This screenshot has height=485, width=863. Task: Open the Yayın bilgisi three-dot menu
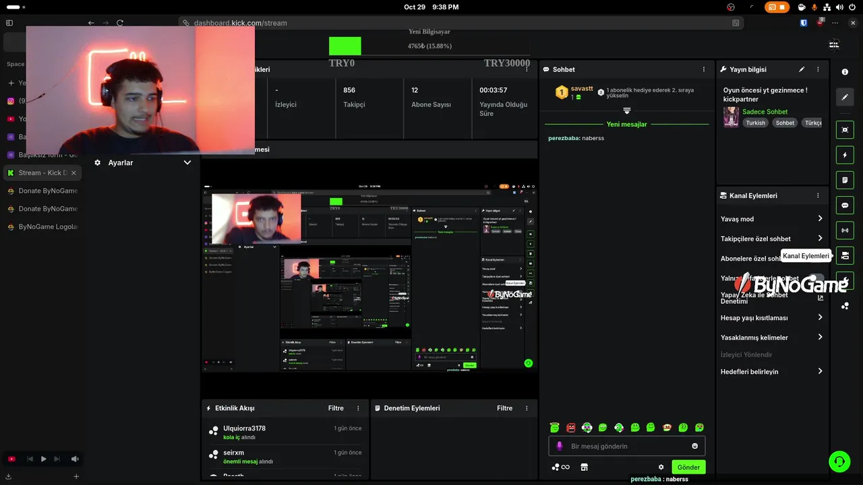818,69
